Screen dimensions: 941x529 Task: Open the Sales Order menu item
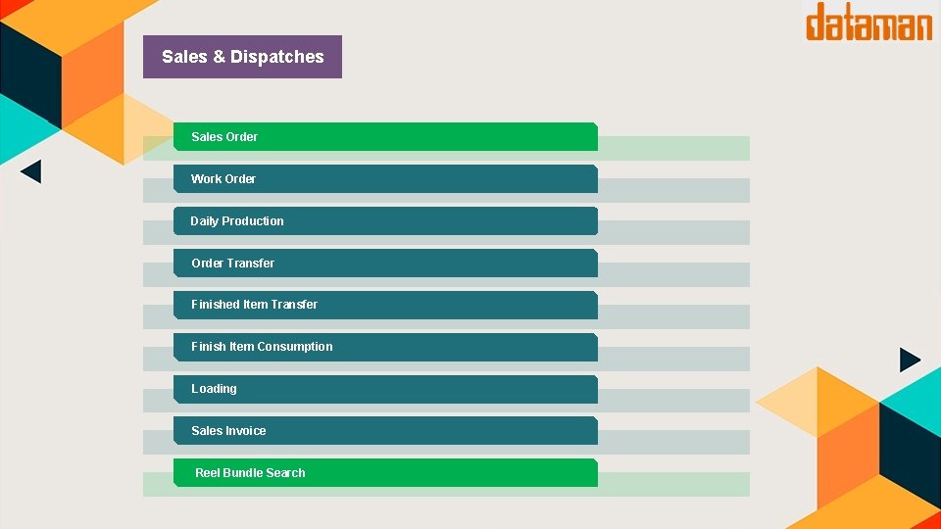coord(385,137)
